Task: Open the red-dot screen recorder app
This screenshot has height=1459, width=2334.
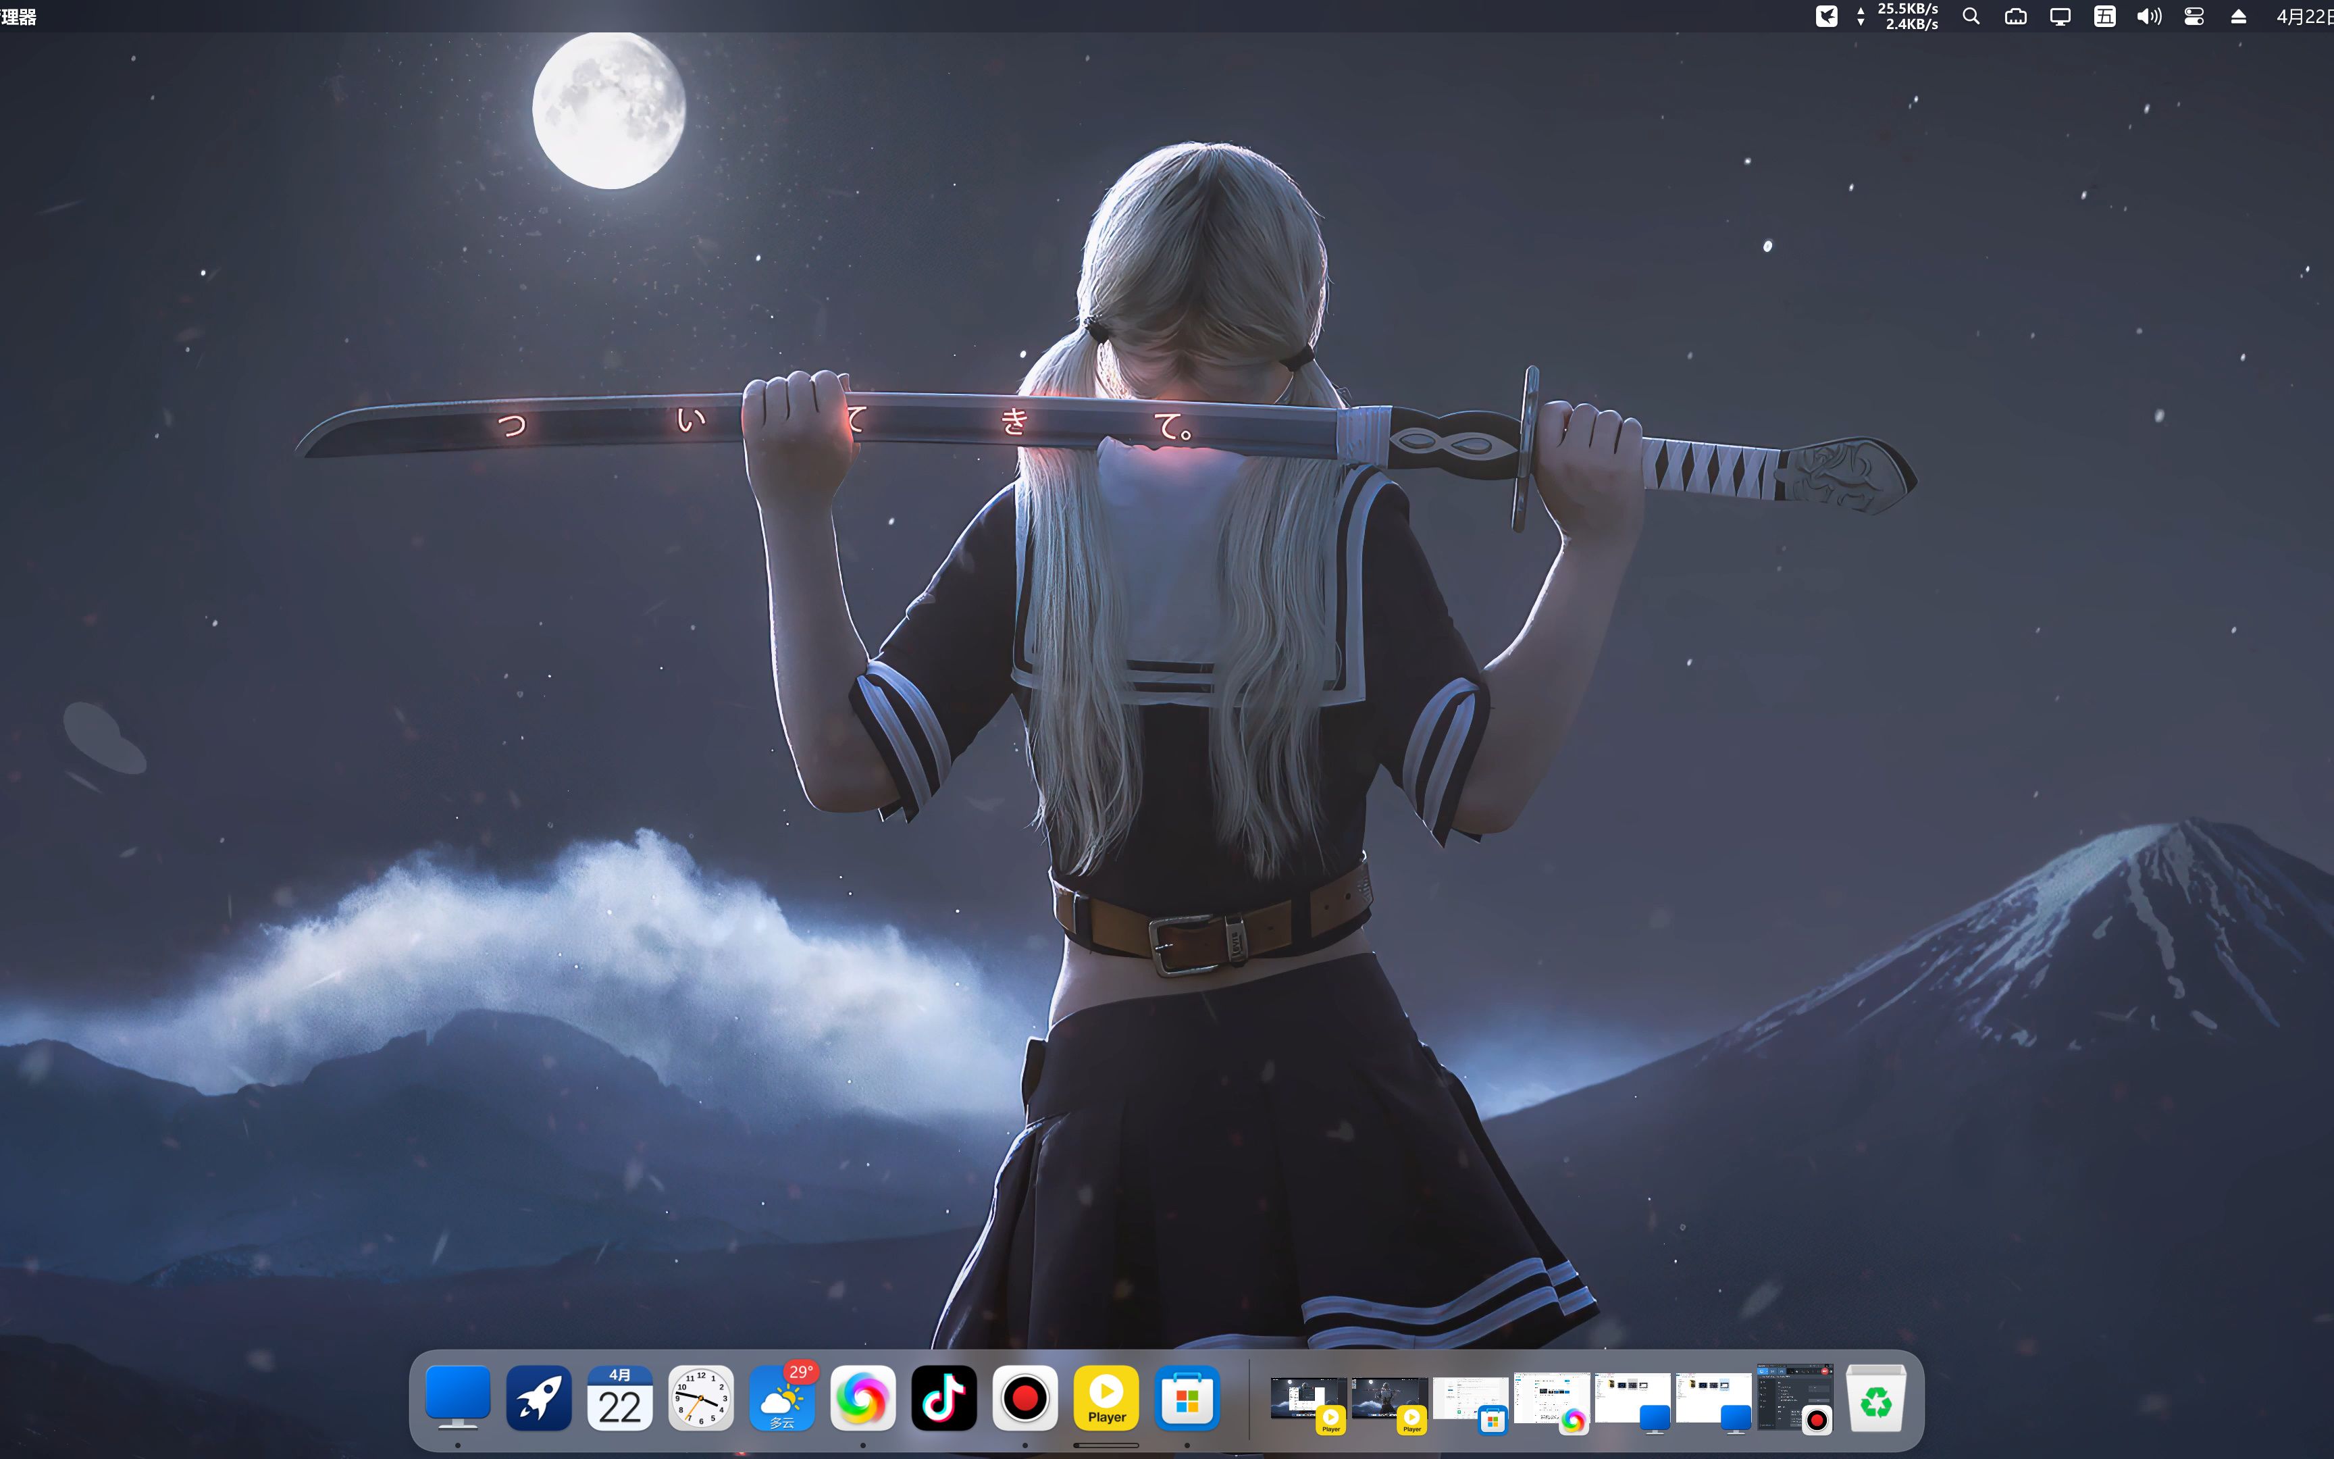Action: pyautogui.click(x=1025, y=1398)
